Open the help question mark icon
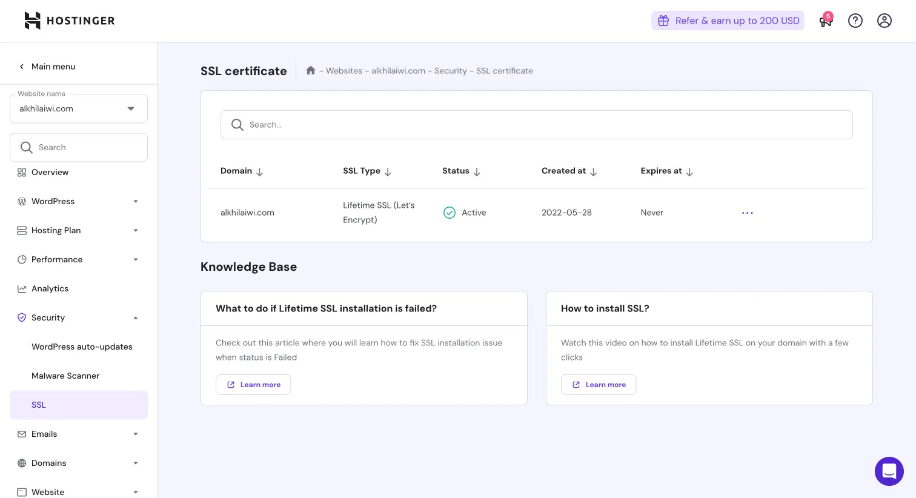The width and height of the screenshot is (916, 498). [855, 21]
